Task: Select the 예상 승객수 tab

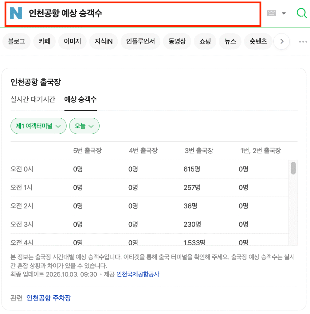Action: [80, 99]
